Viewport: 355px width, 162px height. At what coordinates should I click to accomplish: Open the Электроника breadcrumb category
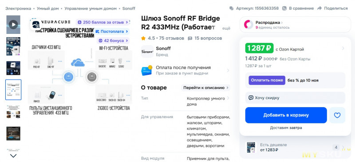pyautogui.click(x=18, y=8)
